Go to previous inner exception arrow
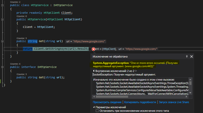The height and width of the screenshot is (113, 203). (x=94, y=71)
